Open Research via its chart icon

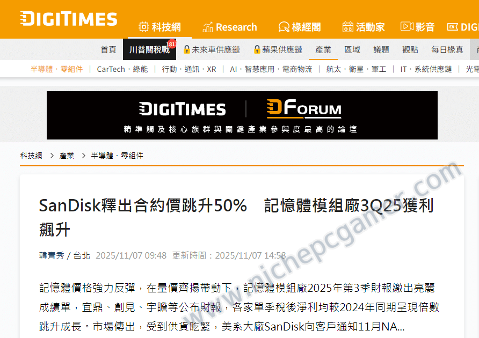point(208,27)
